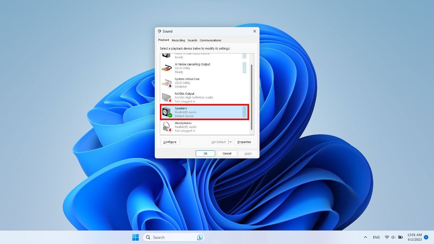Select "Speakers" device name
Viewport: 434px width, 244px height.
point(181,108)
